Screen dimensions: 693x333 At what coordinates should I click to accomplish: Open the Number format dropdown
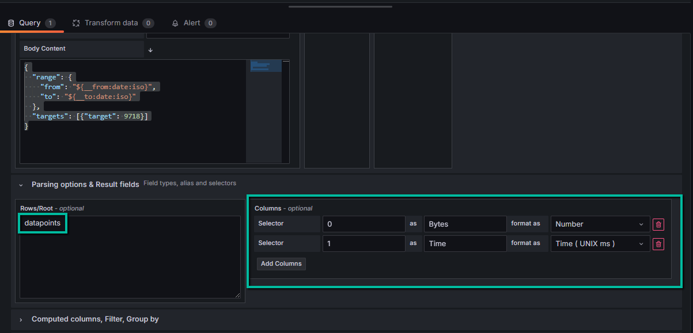point(600,224)
